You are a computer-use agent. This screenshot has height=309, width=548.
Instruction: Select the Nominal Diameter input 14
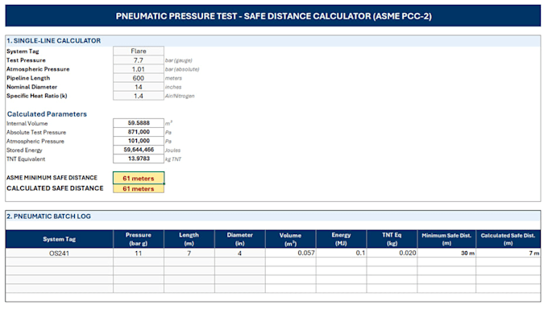pyautogui.click(x=139, y=87)
